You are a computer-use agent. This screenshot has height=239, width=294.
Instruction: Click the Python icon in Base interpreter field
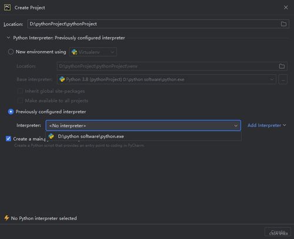point(62,79)
